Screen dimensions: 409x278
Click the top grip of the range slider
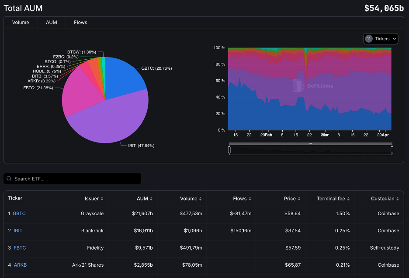[x=310, y=143]
